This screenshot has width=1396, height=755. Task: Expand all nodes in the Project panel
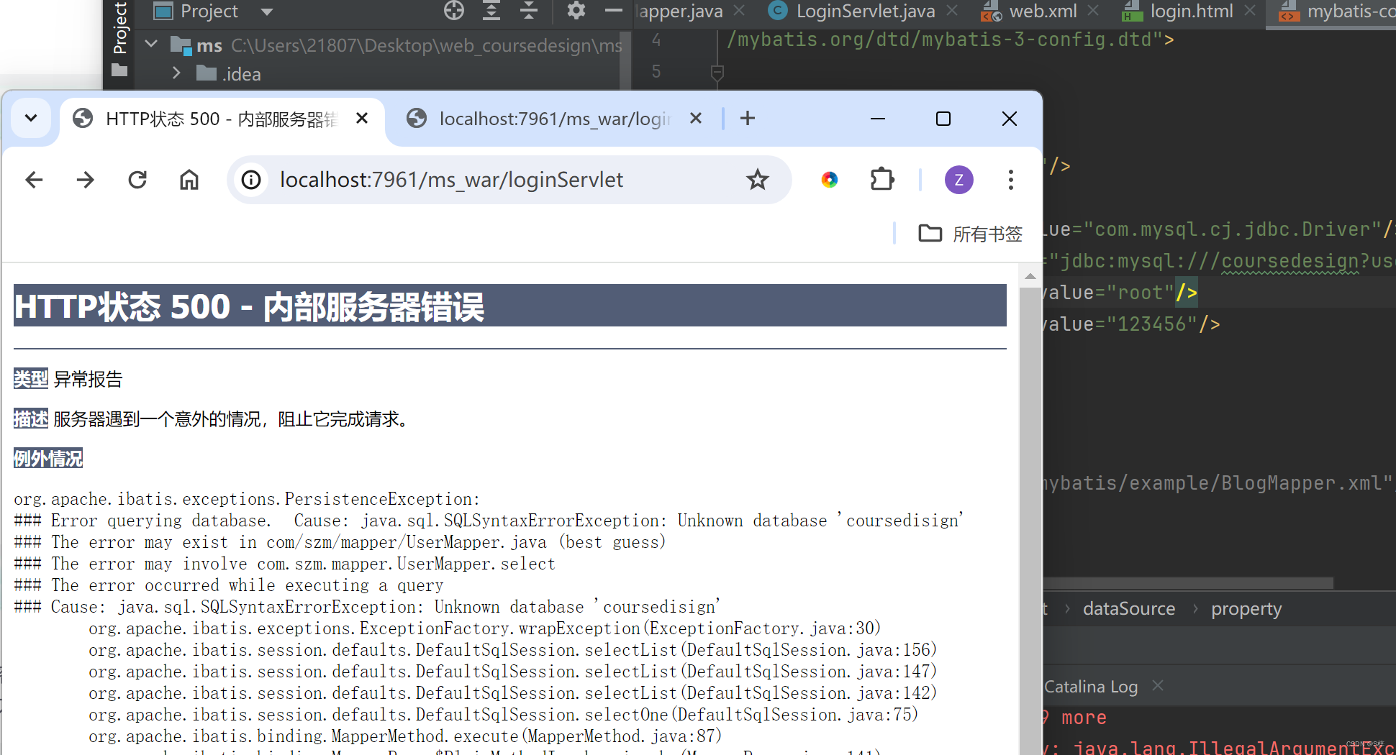point(491,11)
